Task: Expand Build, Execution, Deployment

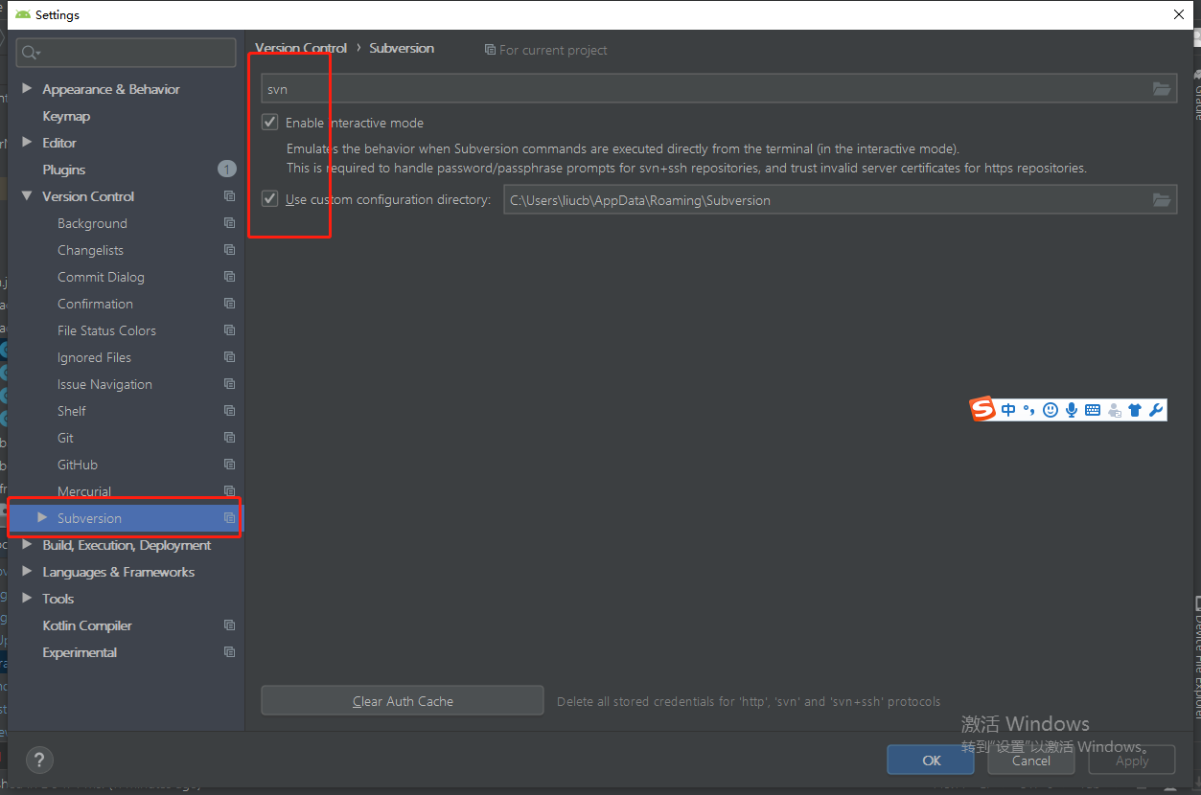Action: (x=27, y=545)
